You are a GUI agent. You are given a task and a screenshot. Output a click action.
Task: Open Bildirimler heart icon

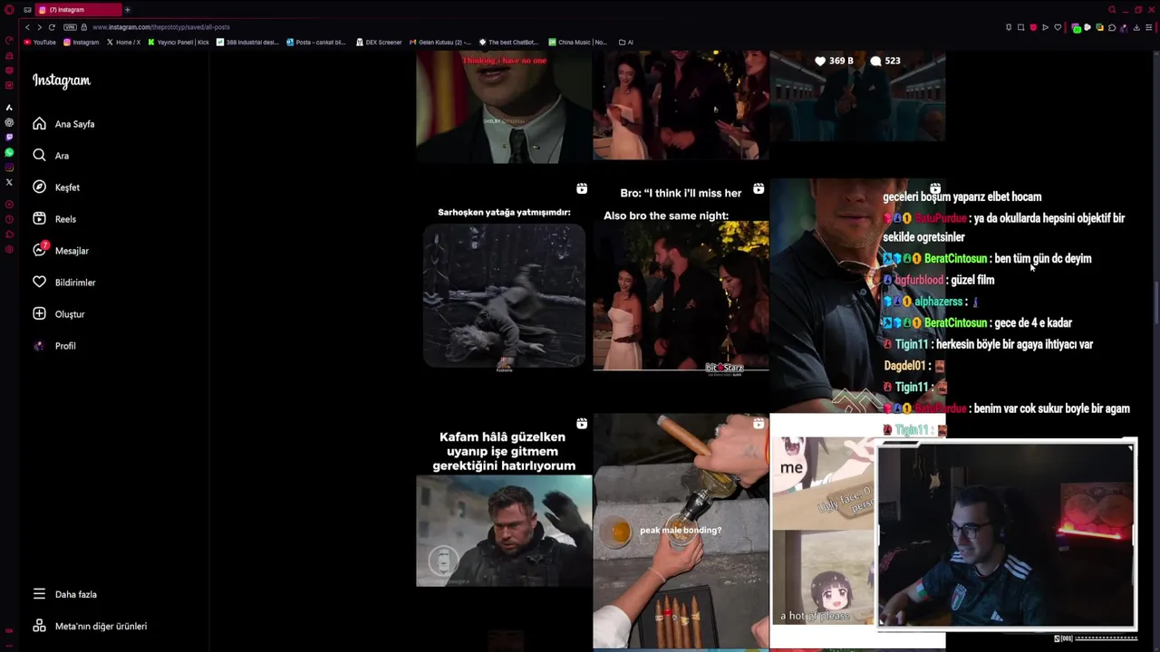[x=39, y=282]
